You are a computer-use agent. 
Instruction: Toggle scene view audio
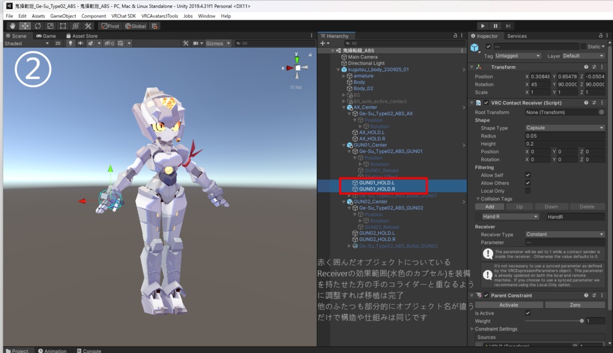[x=81, y=43]
